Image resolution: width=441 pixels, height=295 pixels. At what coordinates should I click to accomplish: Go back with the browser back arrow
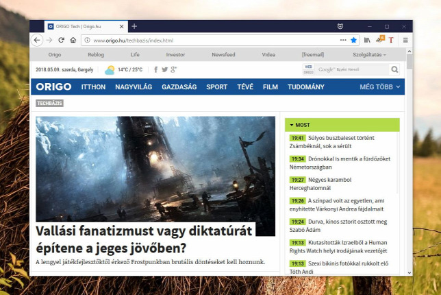click(37, 40)
